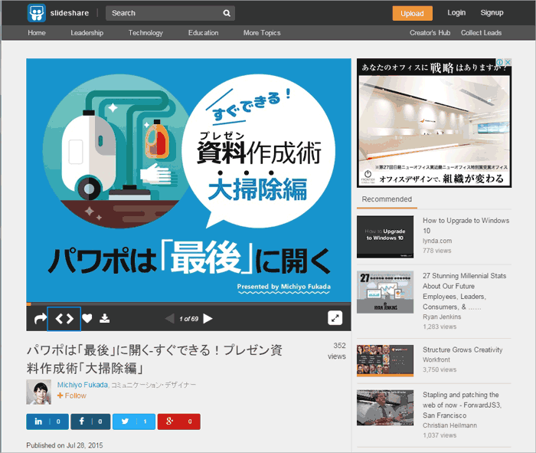The height and width of the screenshot is (453, 536).
Task: Click the presentation title heading
Action: [155, 359]
